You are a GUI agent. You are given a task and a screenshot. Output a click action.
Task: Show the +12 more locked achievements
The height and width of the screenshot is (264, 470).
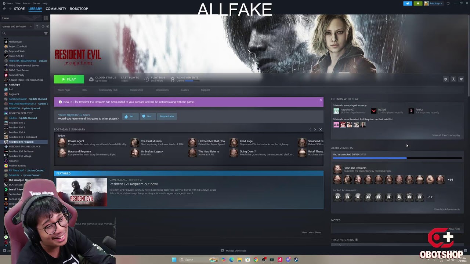pos(430,197)
